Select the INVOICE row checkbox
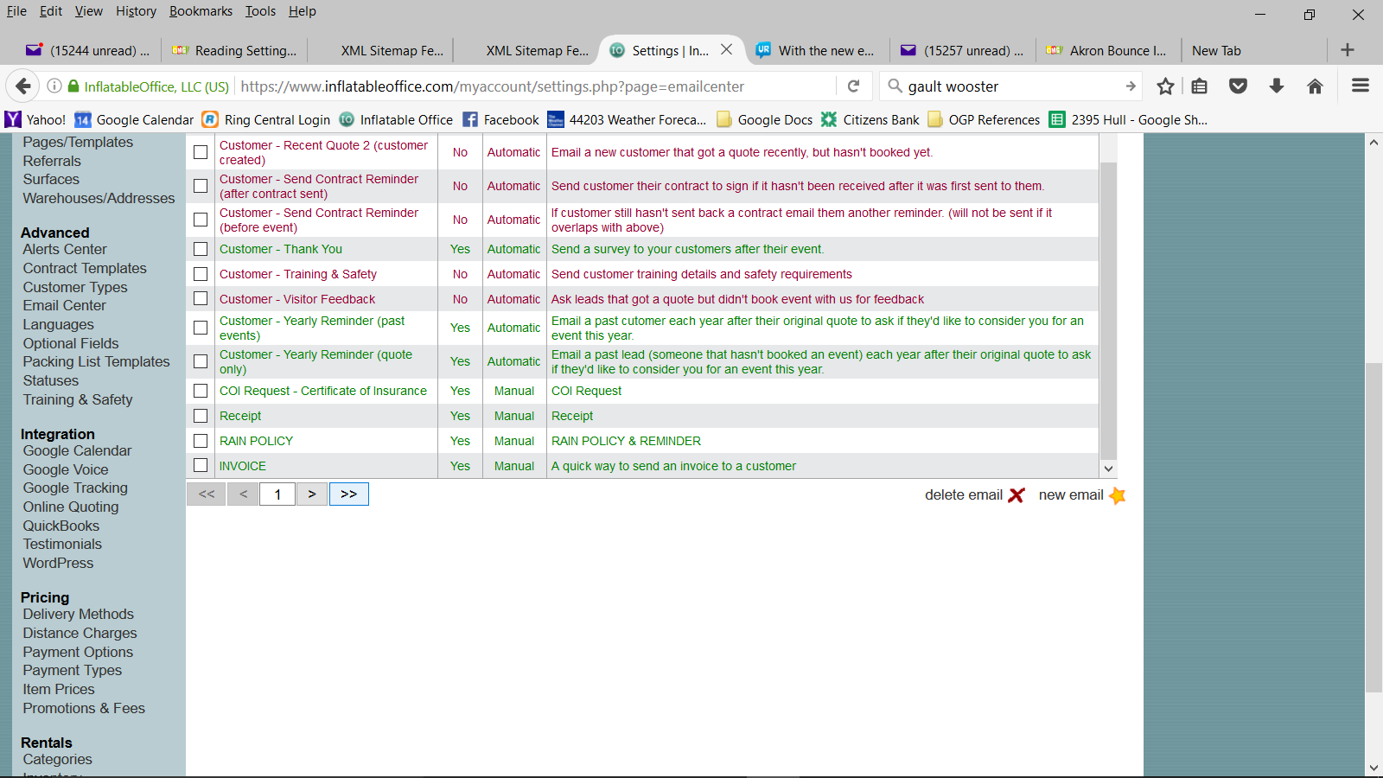Image resolution: width=1383 pixels, height=778 pixels. pos(201,466)
